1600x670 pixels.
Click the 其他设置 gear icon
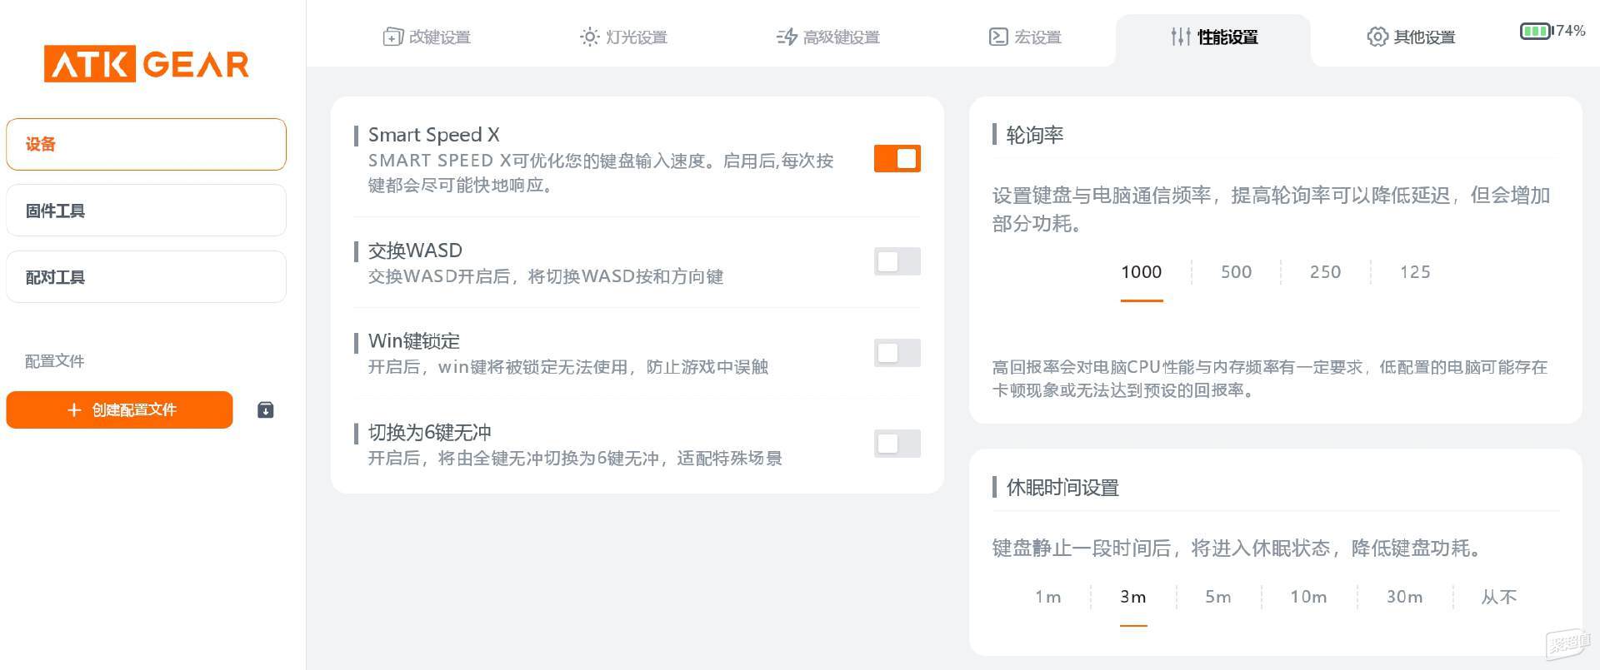click(x=1377, y=37)
